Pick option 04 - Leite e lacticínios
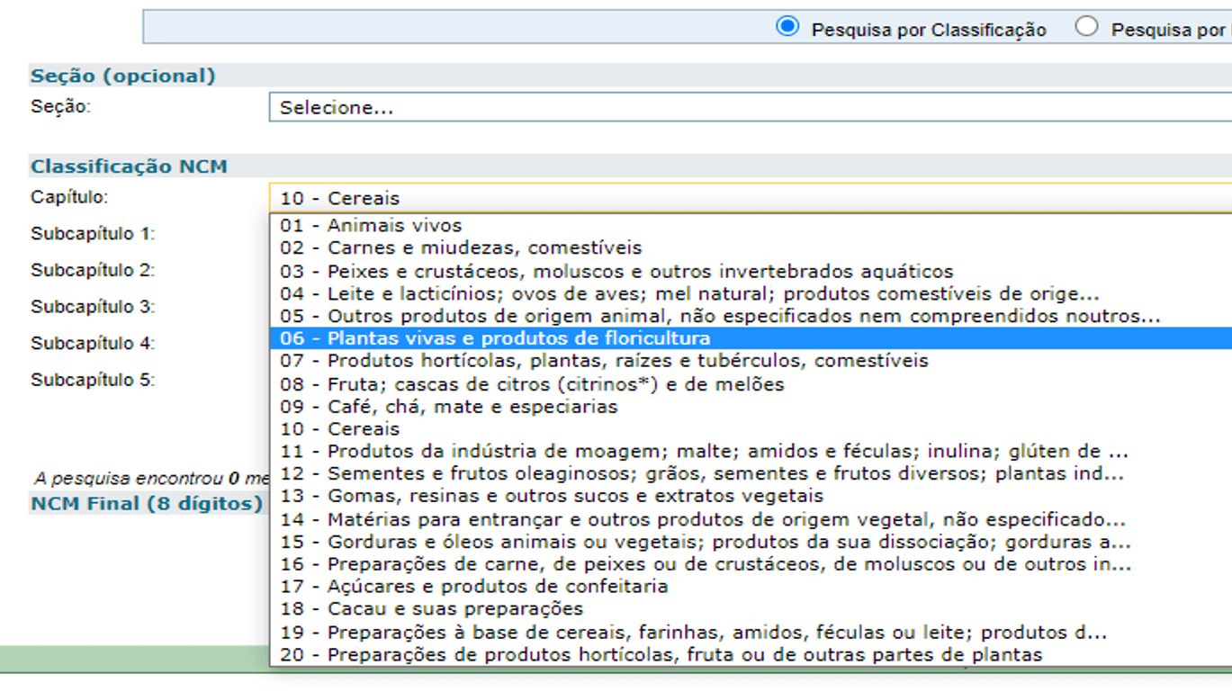The width and height of the screenshot is (1232, 692). click(540, 292)
